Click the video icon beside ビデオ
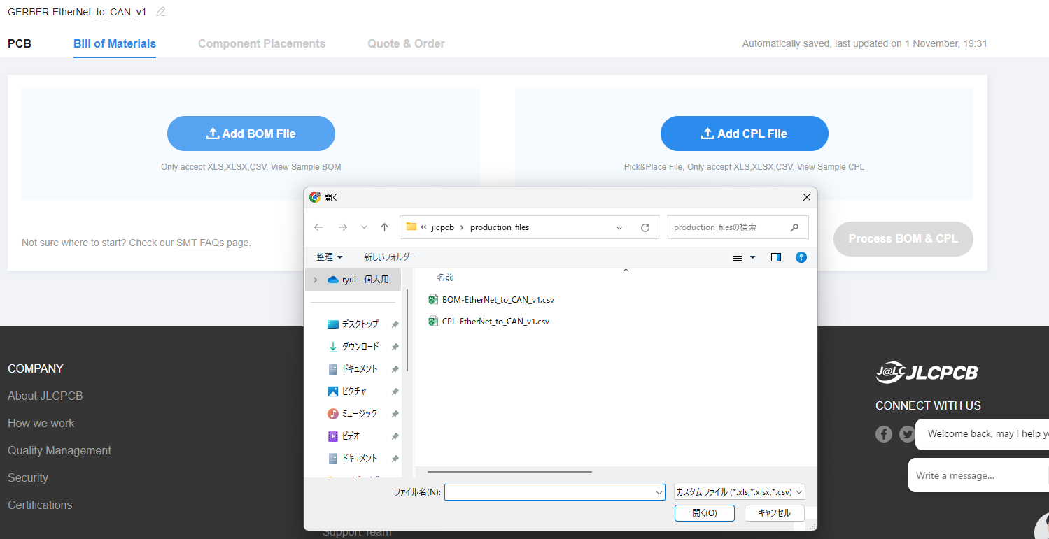The width and height of the screenshot is (1049, 539). (x=333, y=436)
